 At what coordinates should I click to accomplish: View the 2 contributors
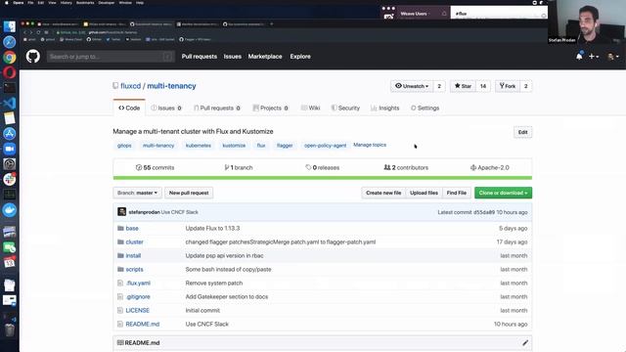[406, 167]
